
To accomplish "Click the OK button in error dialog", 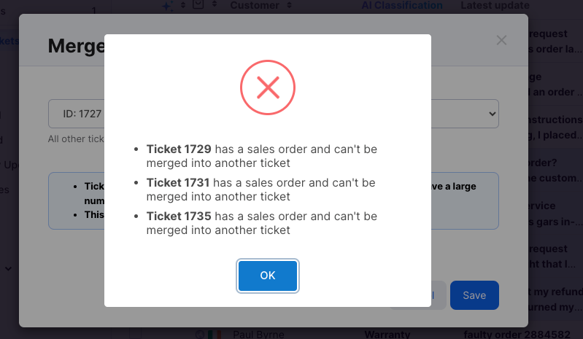I will coord(267,276).
